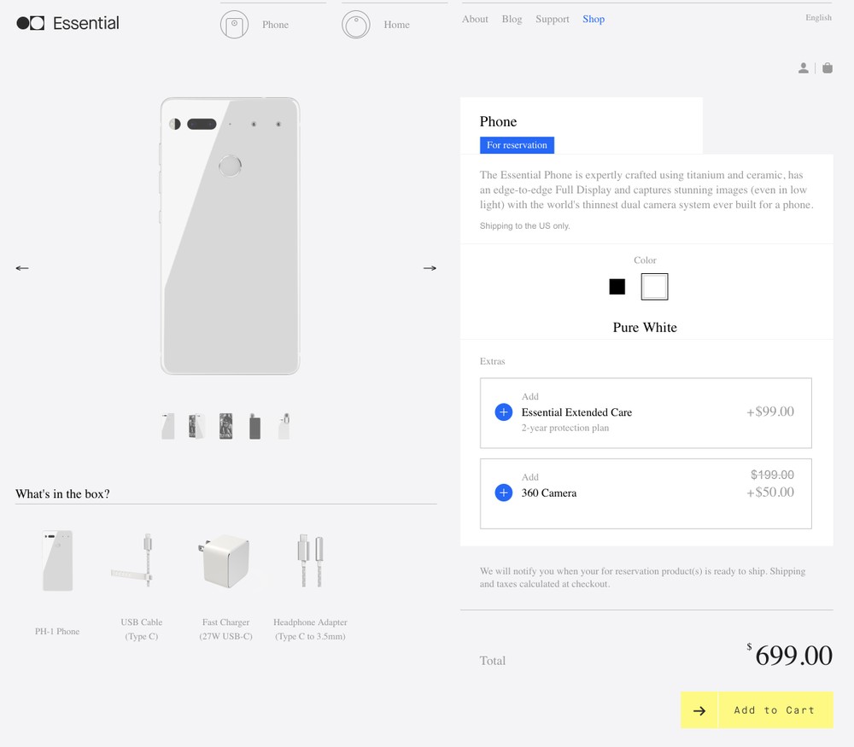Choose the black color swatch
Image resolution: width=854 pixels, height=747 pixels.
tap(617, 286)
